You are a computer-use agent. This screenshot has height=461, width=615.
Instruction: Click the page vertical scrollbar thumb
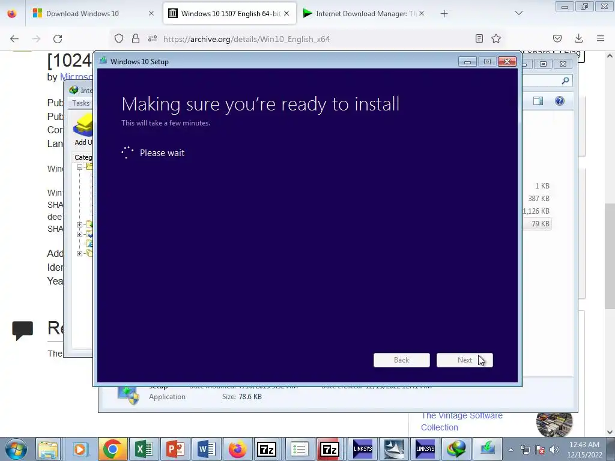pos(610,256)
